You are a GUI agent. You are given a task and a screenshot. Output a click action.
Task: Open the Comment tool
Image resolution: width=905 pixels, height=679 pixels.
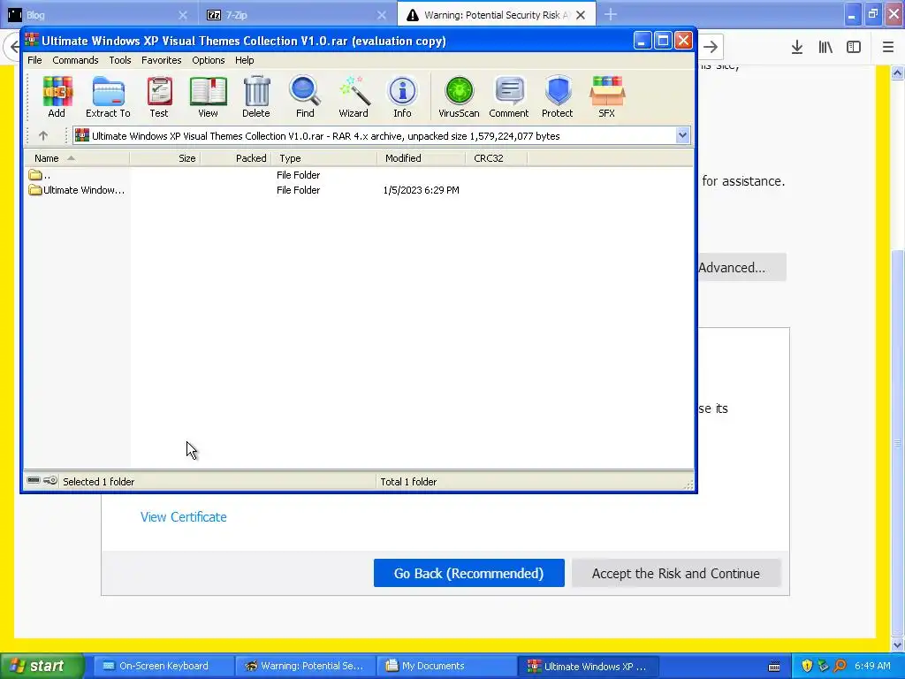click(x=508, y=97)
